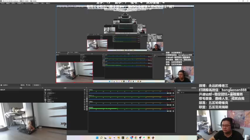Image resolution: width=250 pixels, height=140 pixels.
Task: Pop out the Scenes dock
Action: coord(42,88)
